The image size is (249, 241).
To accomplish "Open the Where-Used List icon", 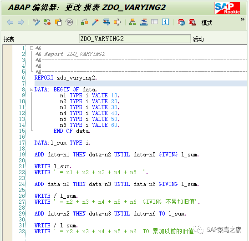I will (117, 22).
